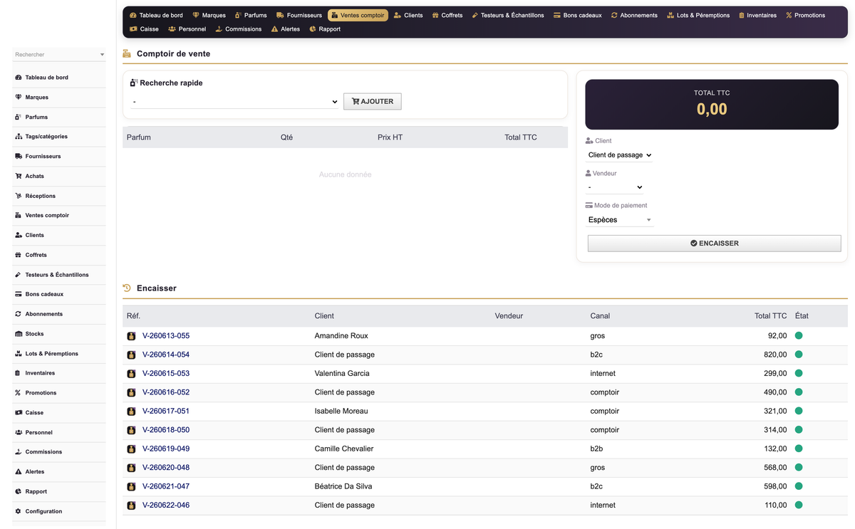Click the TOTAL TTC display panel
Screen dimensions: 855x529
tap(712, 104)
